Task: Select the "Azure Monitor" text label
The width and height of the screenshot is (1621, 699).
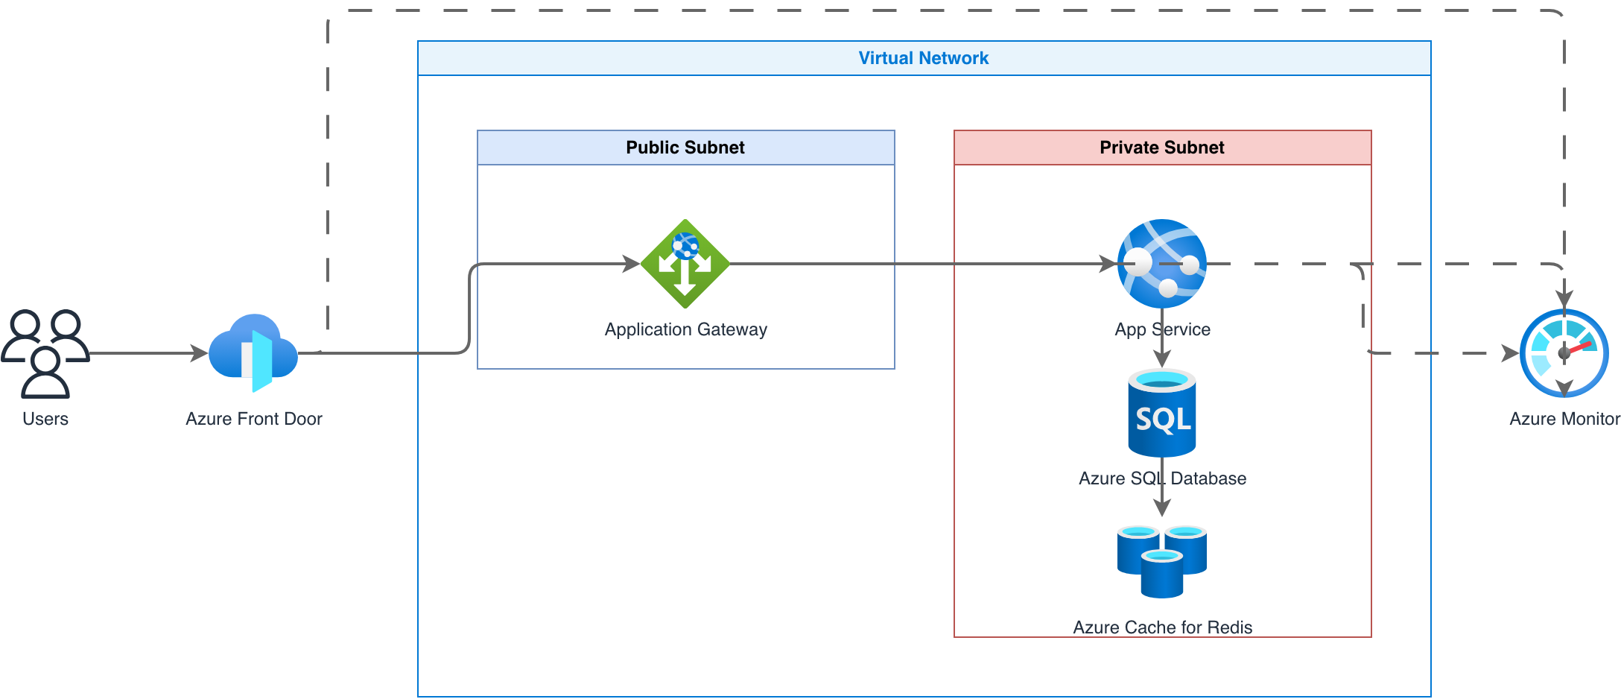Action: coord(1565,419)
